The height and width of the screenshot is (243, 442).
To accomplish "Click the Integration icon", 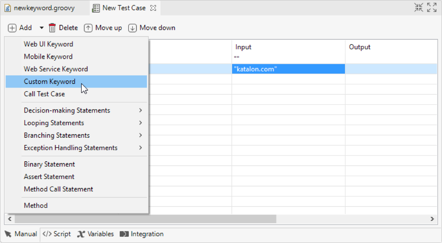I will (124, 234).
